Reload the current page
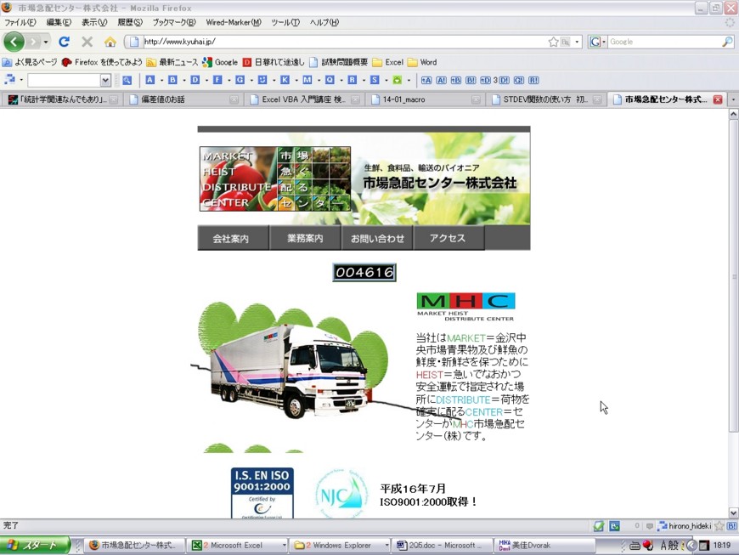Screen dimensions: 739x555 tap(64, 42)
